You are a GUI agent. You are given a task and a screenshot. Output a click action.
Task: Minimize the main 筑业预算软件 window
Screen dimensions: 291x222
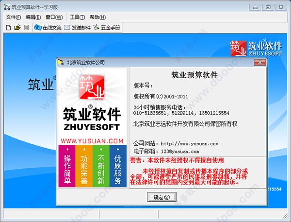coord(256,7)
